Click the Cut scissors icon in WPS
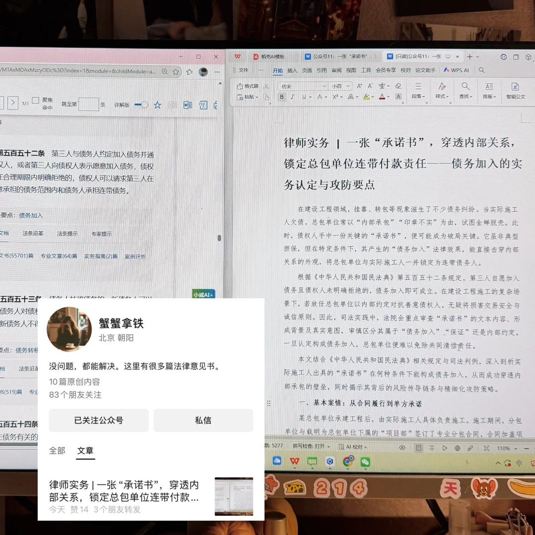Viewport: 535px width, 535px height. [266, 86]
